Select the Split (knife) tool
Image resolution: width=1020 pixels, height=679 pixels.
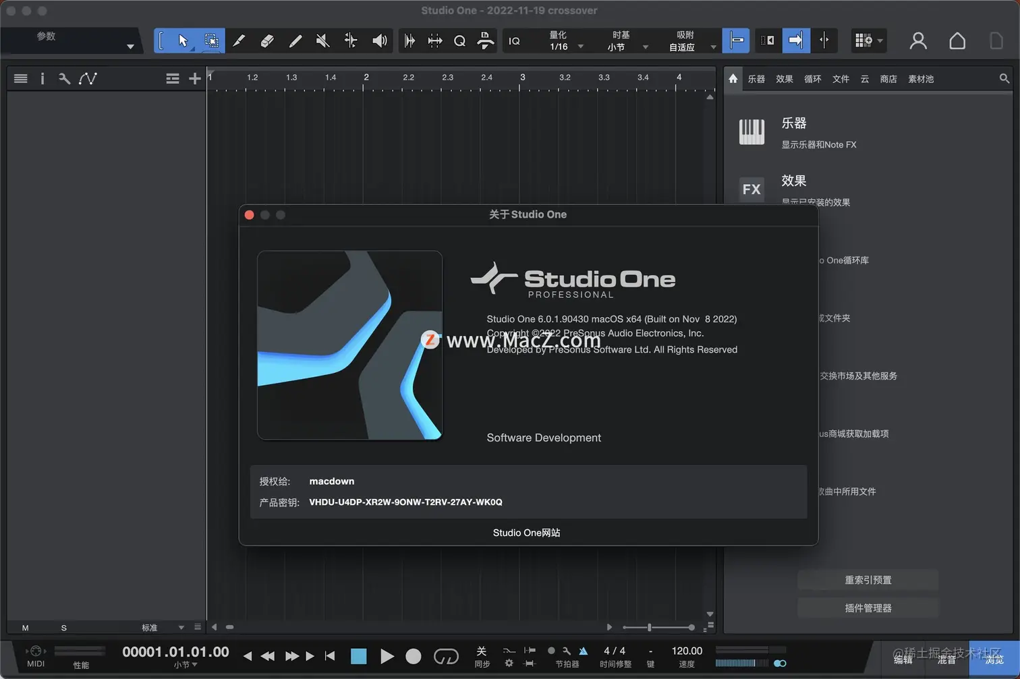coord(239,40)
